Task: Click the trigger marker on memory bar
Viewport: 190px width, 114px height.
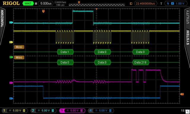Action: 79,2
